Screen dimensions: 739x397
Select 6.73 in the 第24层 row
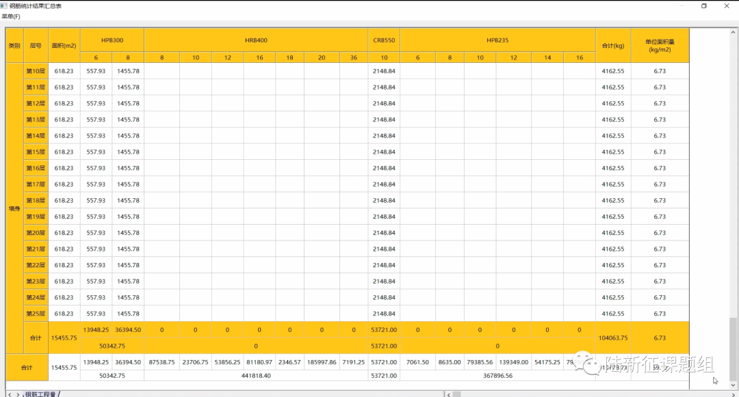(660, 297)
